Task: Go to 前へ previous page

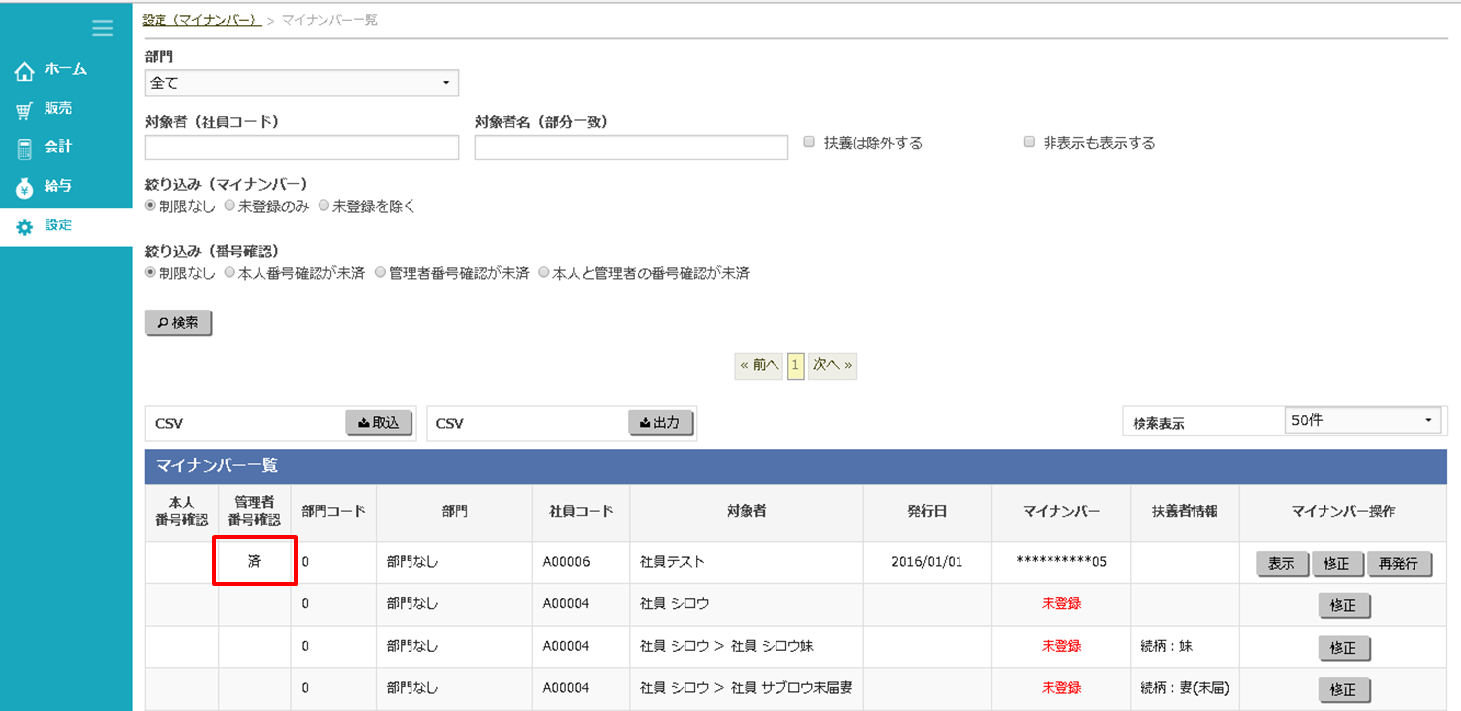Action: 760,365
